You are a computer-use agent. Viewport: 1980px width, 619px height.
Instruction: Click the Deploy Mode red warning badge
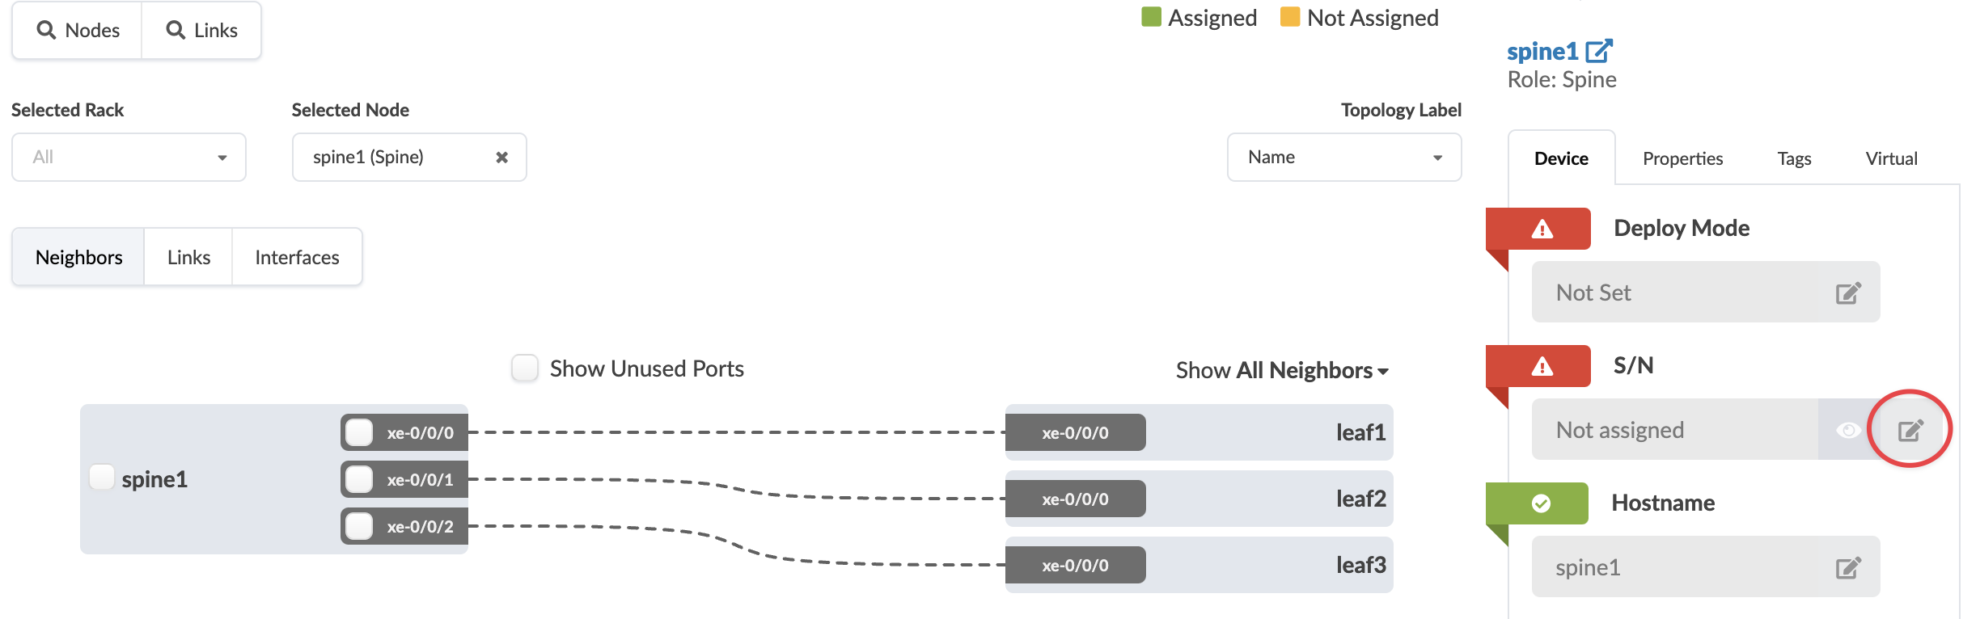click(1542, 229)
